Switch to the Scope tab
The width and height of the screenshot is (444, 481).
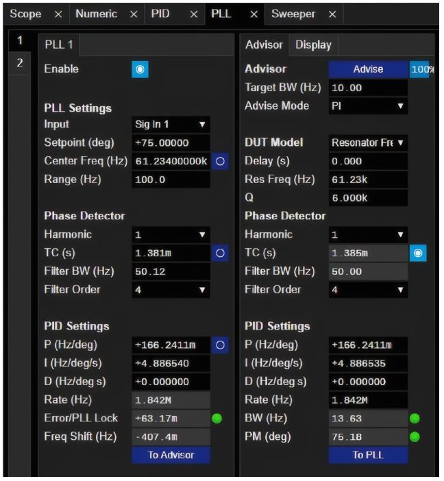(26, 14)
